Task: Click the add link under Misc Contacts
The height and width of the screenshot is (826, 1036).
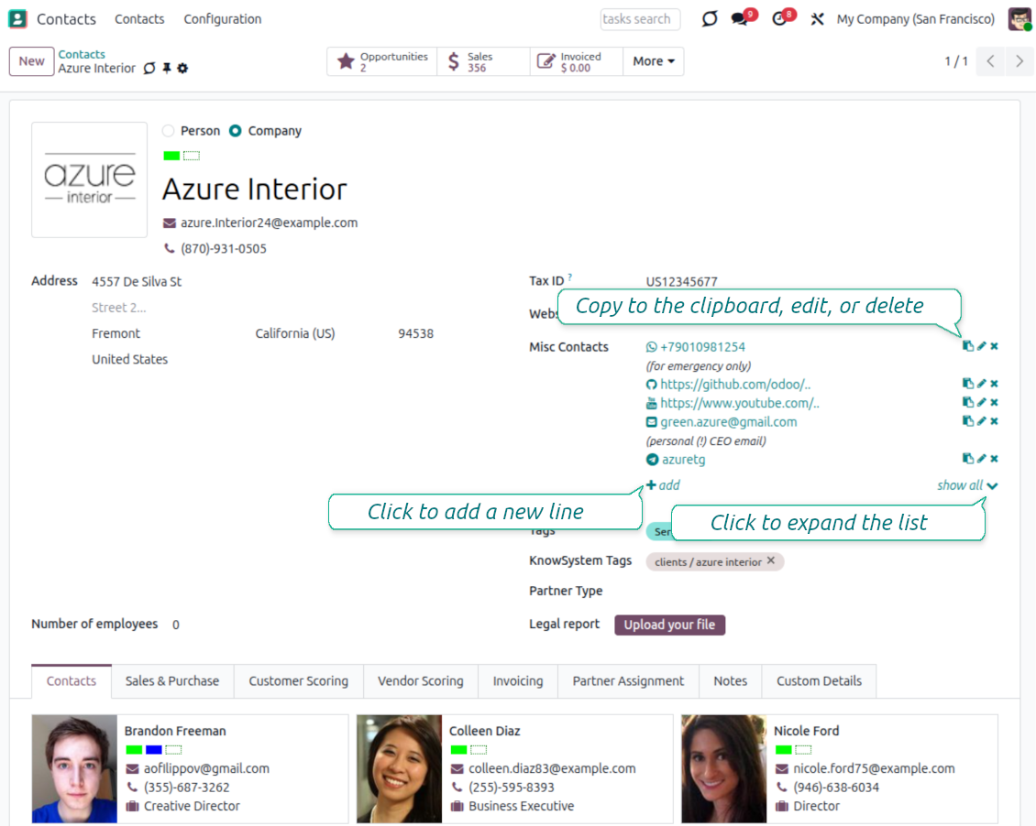Action: point(663,485)
